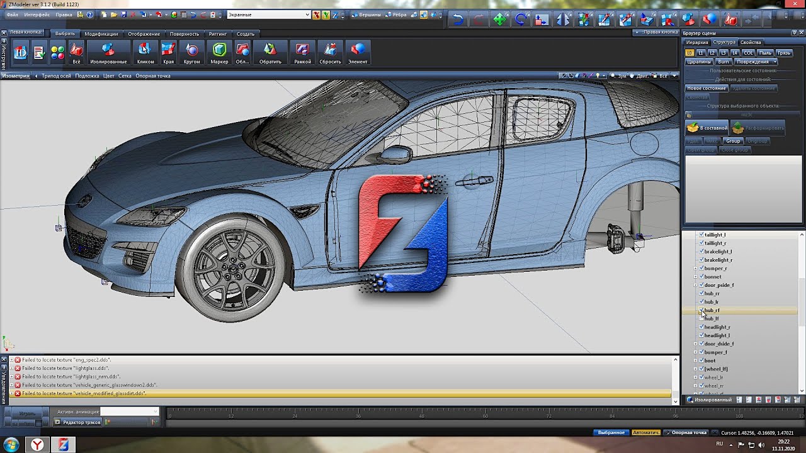Open the Иерархия tab in scene browser

click(697, 42)
